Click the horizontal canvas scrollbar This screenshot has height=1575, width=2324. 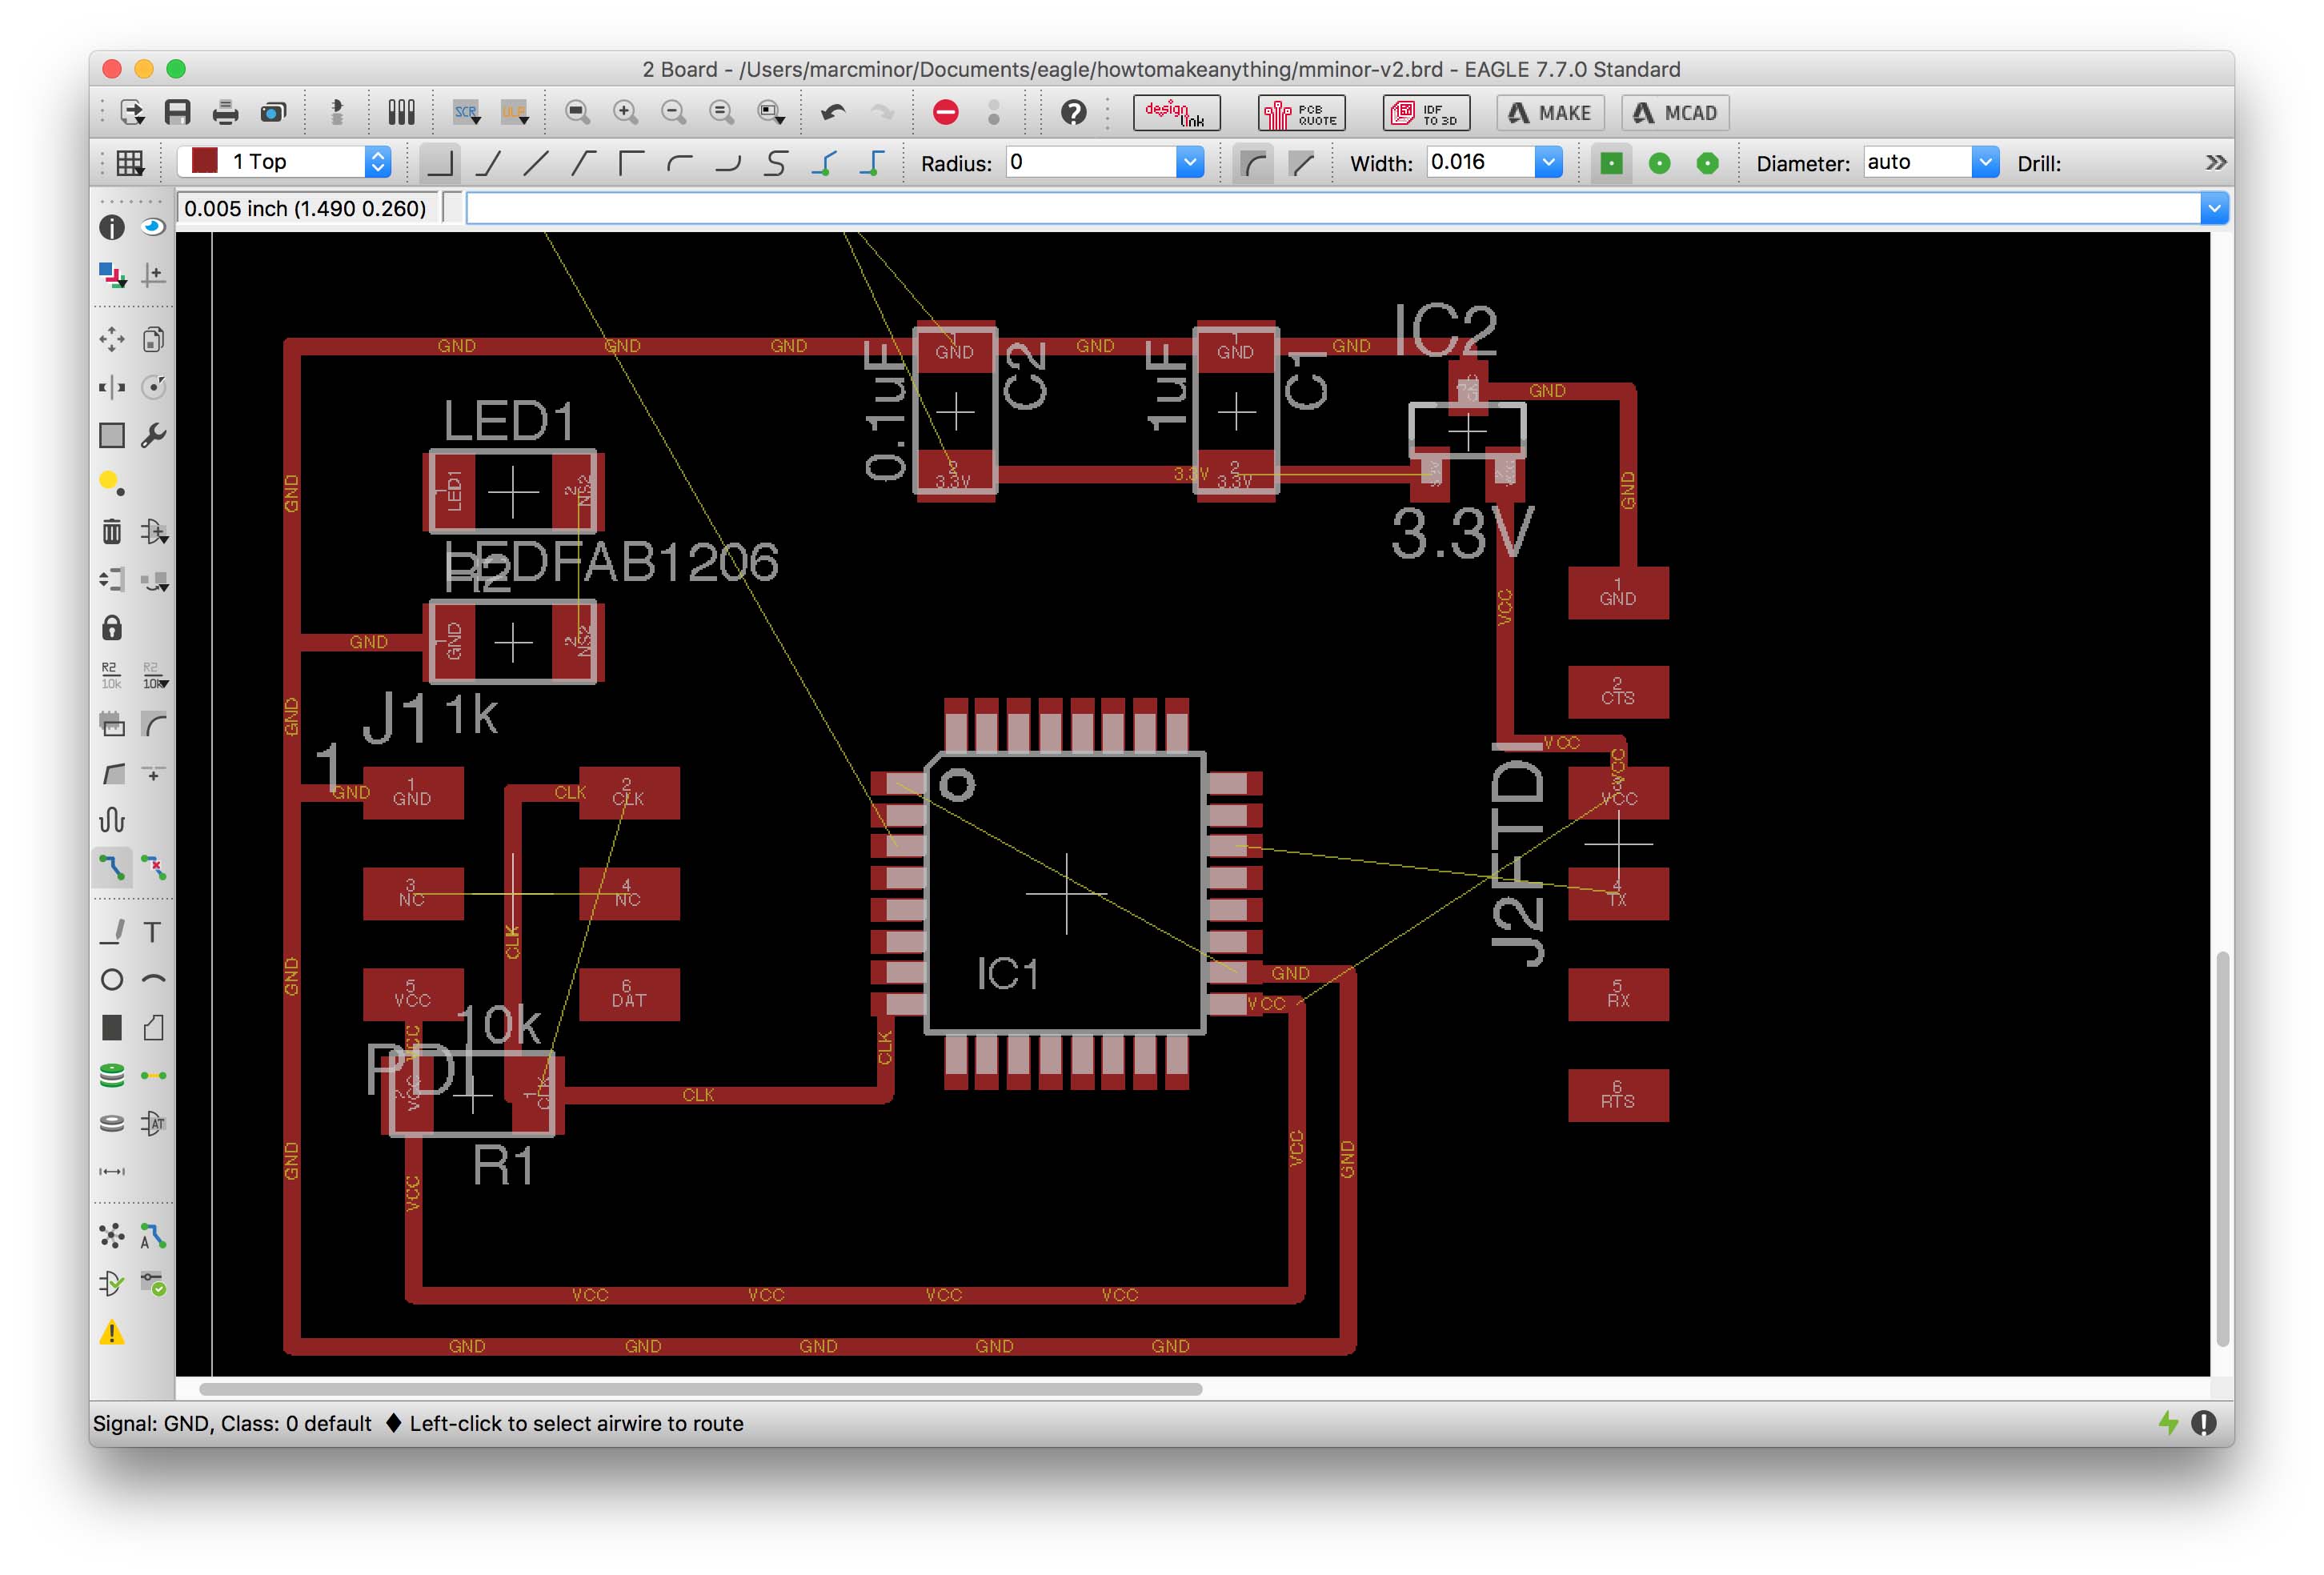700,1389
